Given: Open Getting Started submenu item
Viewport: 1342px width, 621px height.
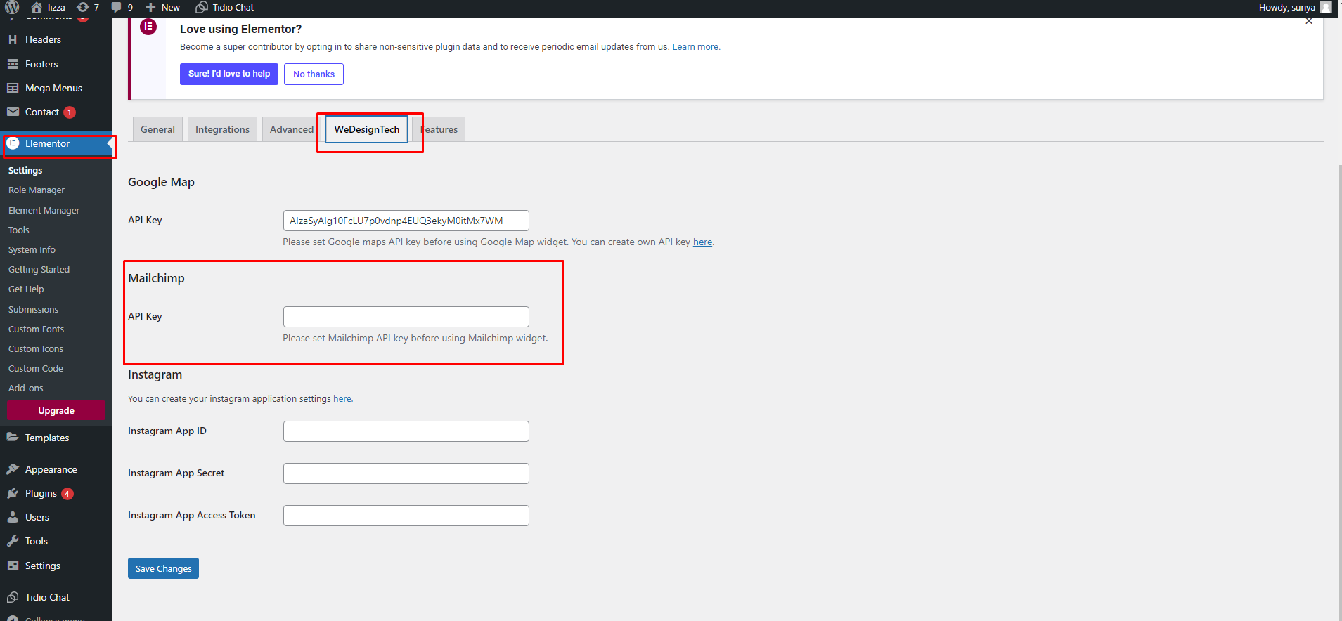Looking at the screenshot, I should [x=39, y=270].
